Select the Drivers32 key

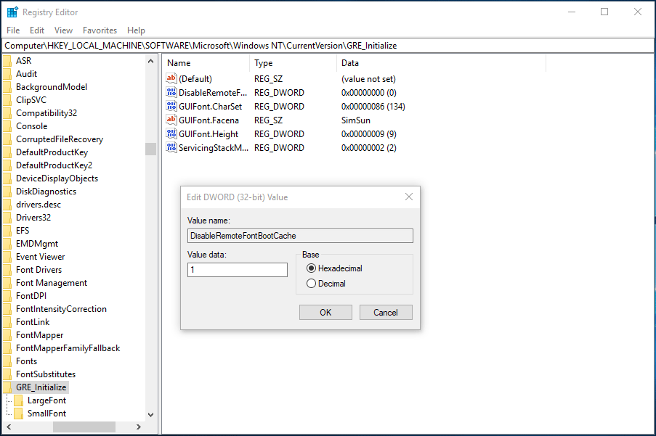click(33, 218)
